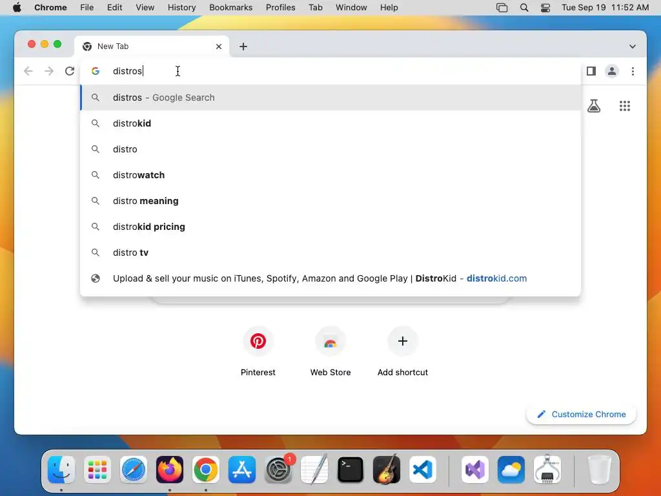This screenshot has width=661, height=496.
Task: Click the date and time display
Action: 605,8
